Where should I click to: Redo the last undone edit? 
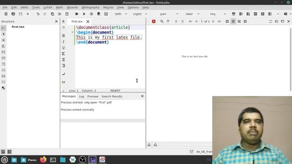45,14
